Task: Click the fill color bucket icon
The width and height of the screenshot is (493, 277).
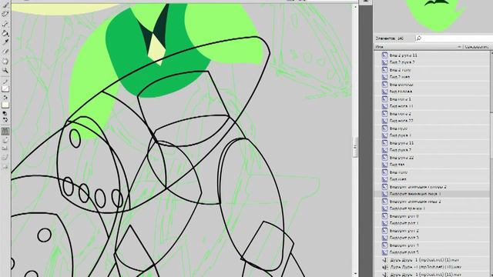Action: point(5,98)
